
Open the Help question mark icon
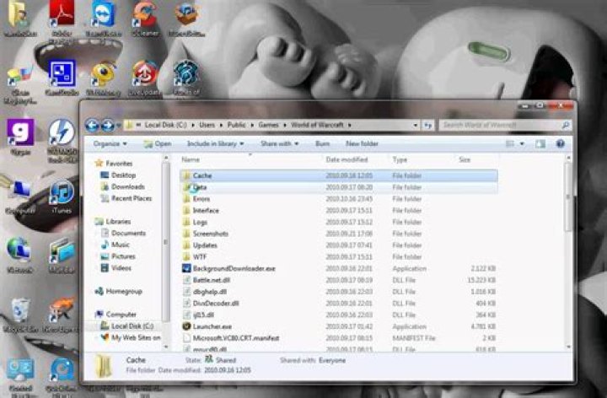click(560, 144)
